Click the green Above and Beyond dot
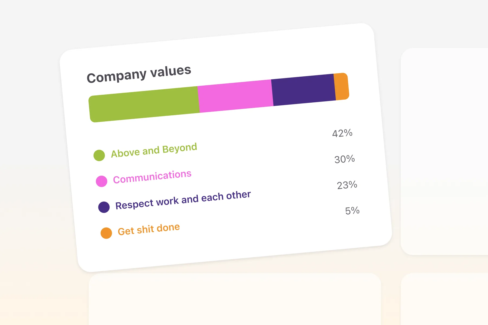The width and height of the screenshot is (488, 325). pos(99,155)
